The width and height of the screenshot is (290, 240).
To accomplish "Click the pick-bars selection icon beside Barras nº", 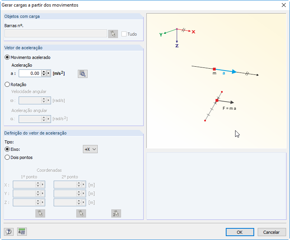I will click(113, 34).
